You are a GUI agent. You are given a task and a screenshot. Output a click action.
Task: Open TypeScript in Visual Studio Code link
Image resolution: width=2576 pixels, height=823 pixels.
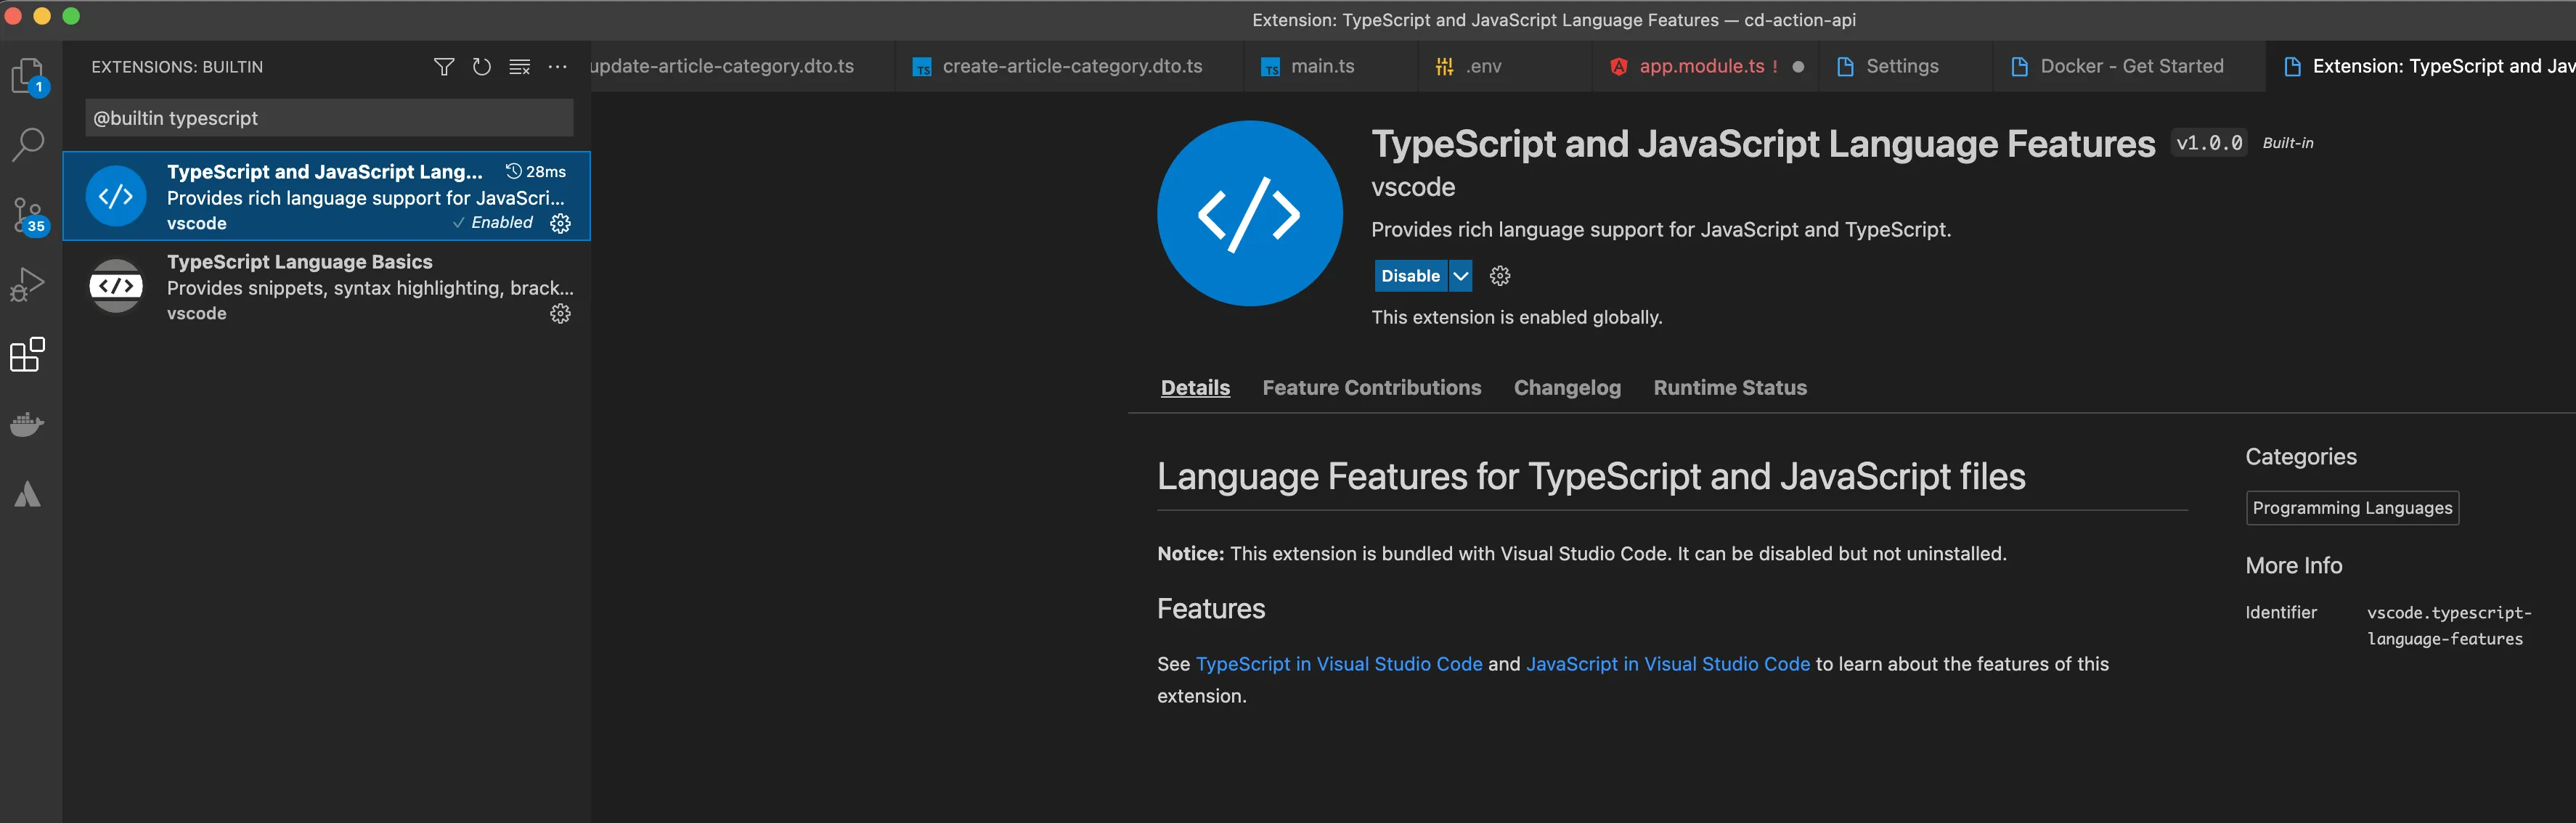(1338, 664)
